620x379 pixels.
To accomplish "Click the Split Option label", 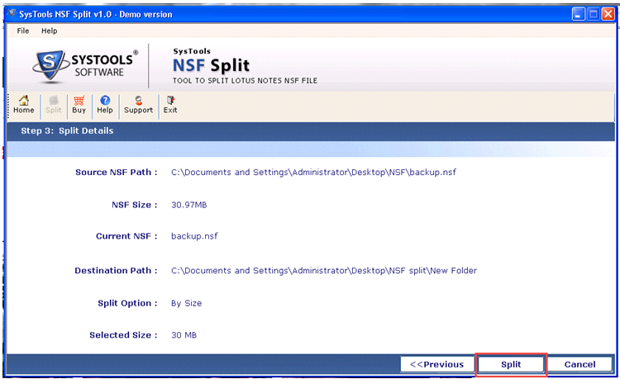I will (x=127, y=303).
